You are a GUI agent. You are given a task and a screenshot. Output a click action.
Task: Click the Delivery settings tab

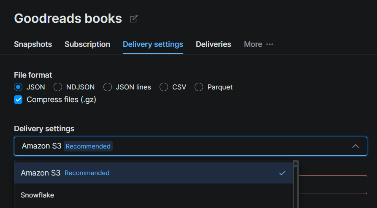point(153,44)
